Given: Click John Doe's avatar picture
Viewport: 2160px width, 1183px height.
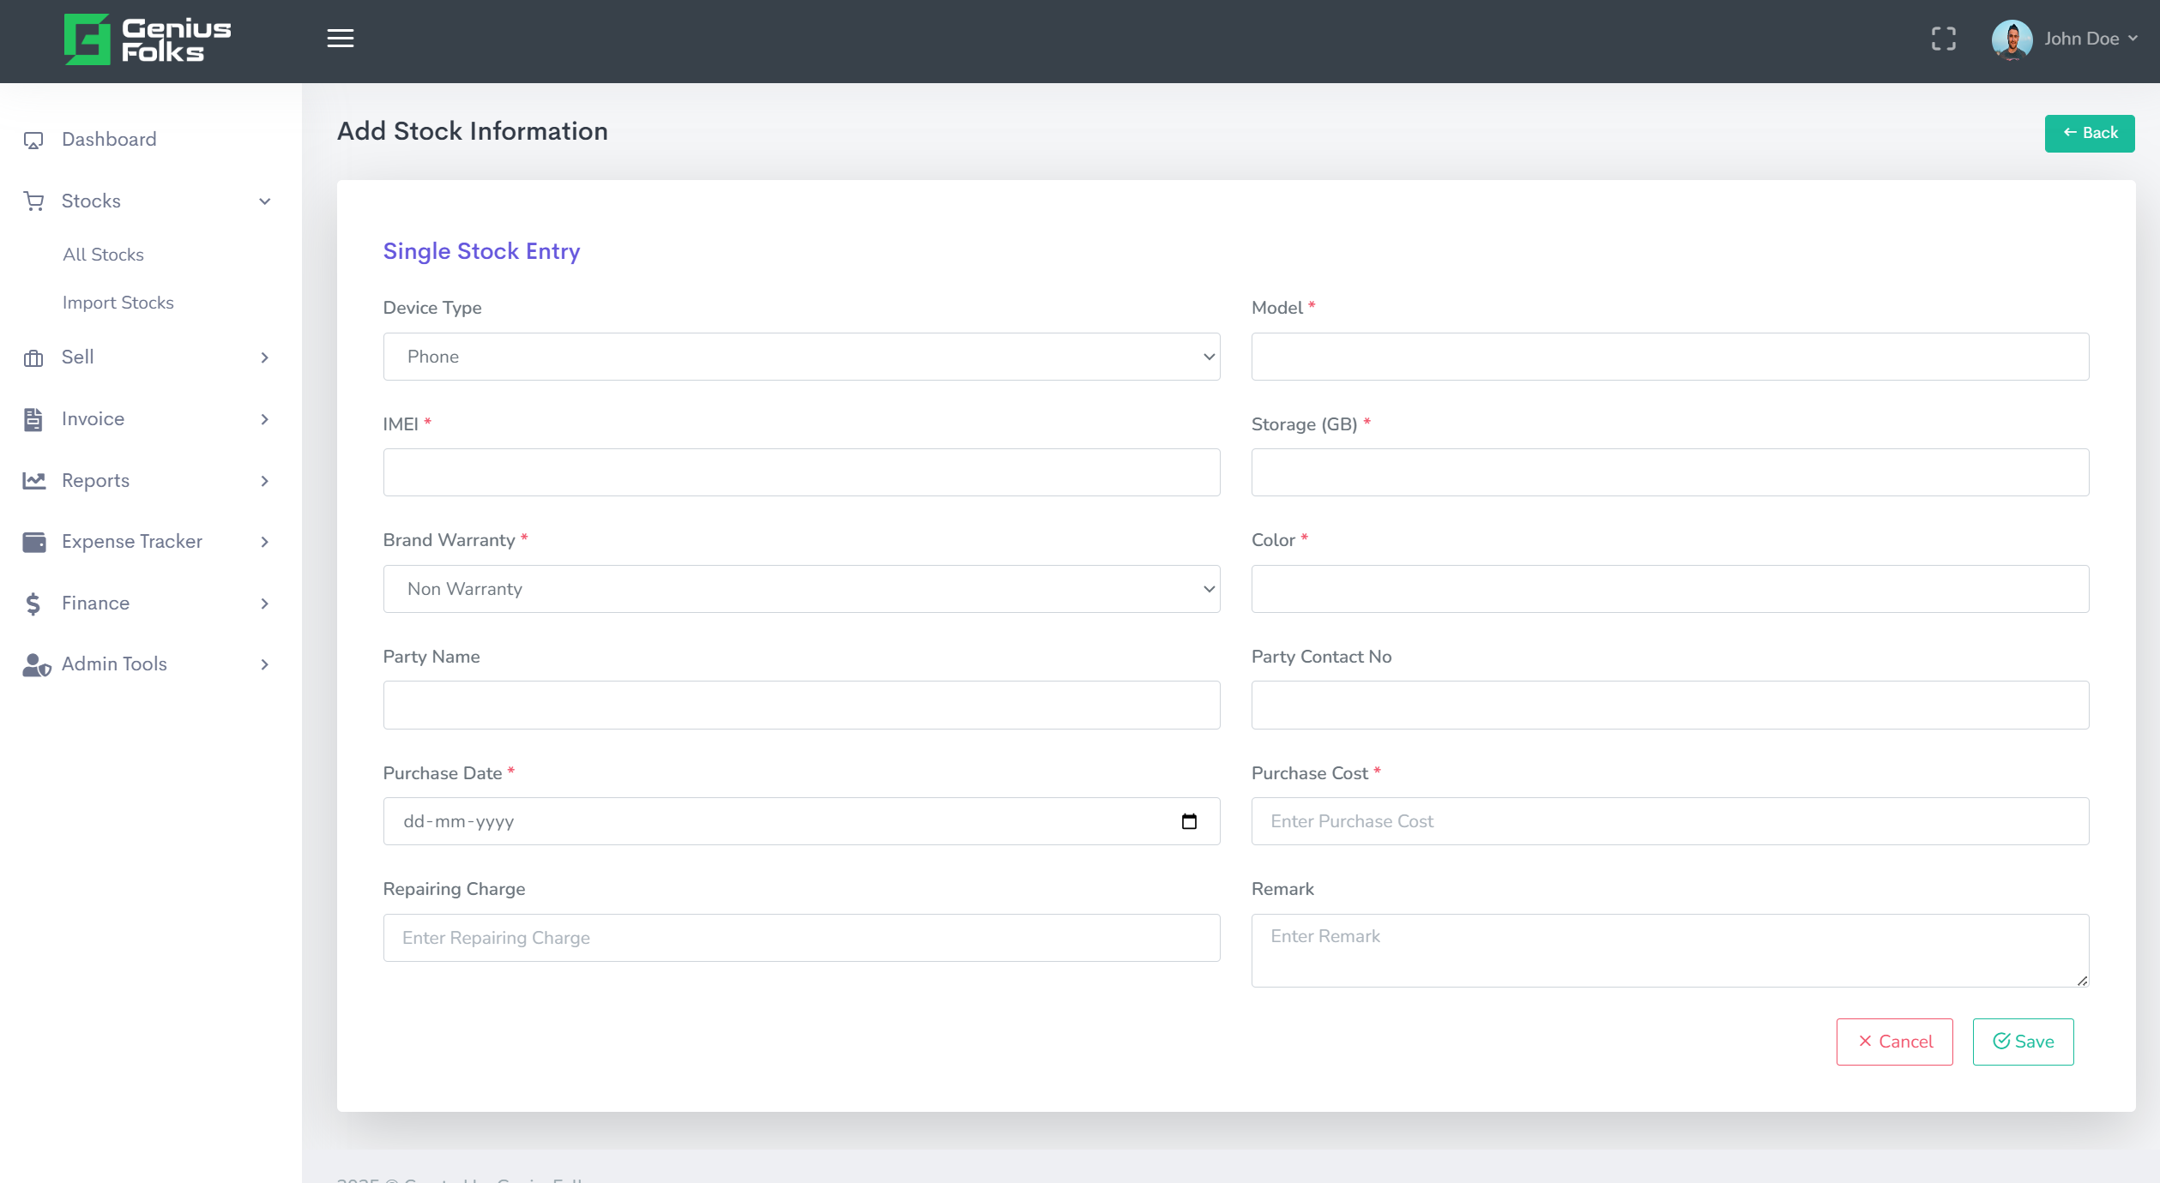Looking at the screenshot, I should click(2011, 39).
